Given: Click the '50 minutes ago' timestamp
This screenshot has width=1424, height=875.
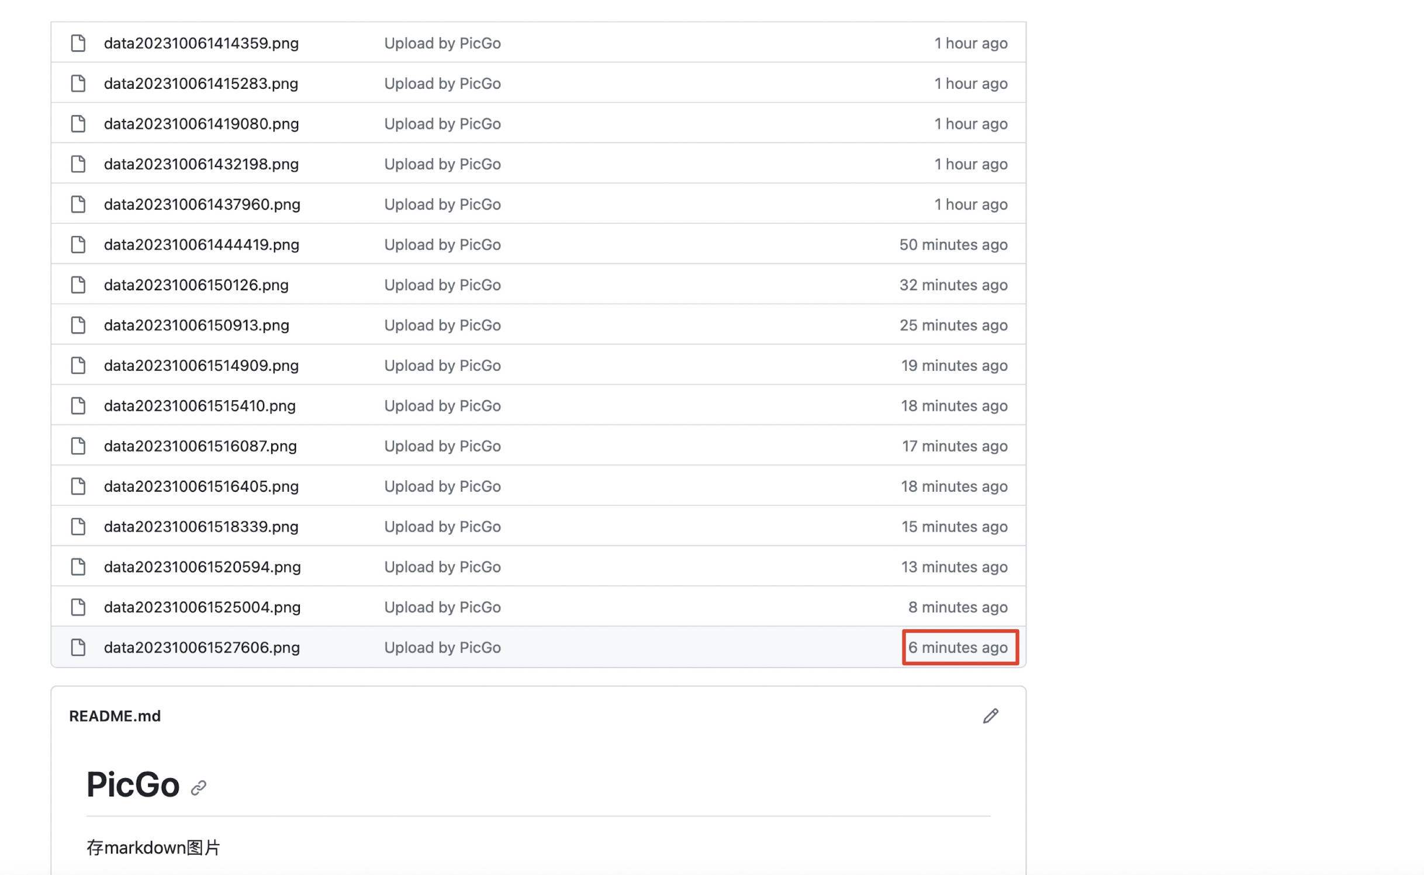Looking at the screenshot, I should [953, 245].
